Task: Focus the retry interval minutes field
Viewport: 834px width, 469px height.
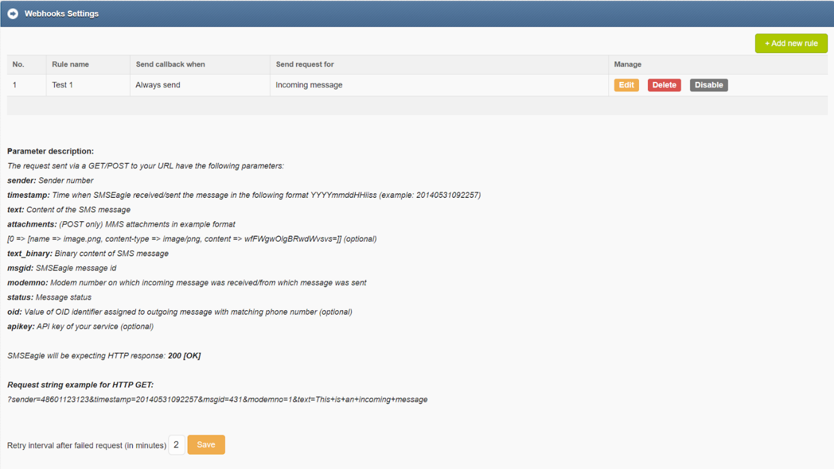Action: coord(176,445)
